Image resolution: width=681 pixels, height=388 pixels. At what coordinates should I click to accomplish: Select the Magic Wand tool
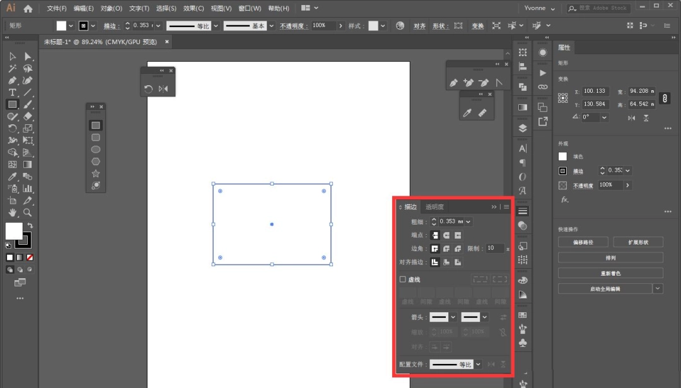[12, 69]
